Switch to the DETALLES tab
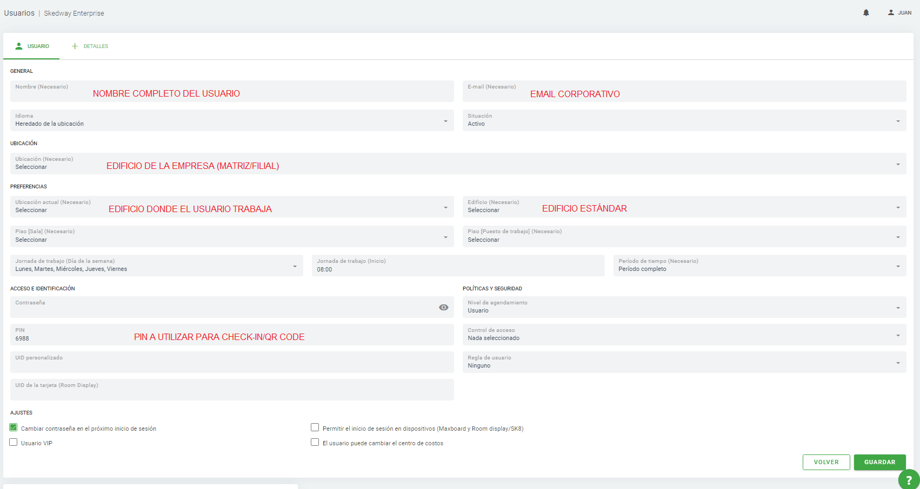The image size is (920, 489). tap(90, 46)
